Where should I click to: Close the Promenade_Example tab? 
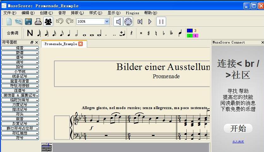coord(81,44)
